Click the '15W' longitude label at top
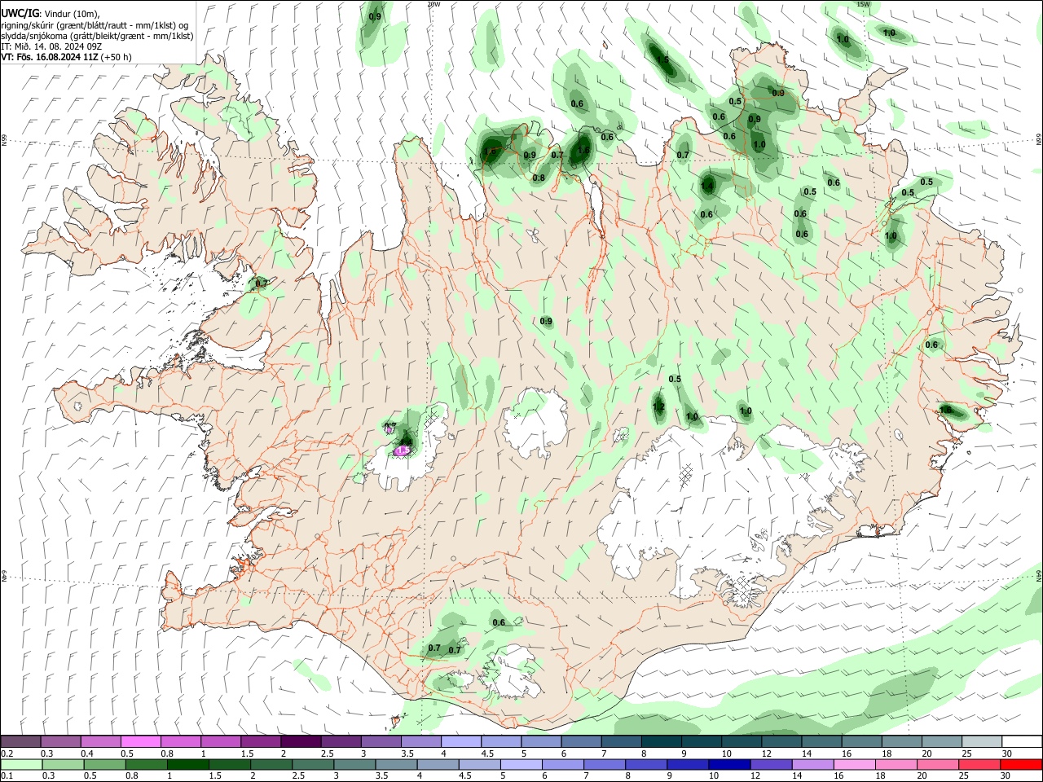Viewport: 1043px width, 782px height. point(864,4)
